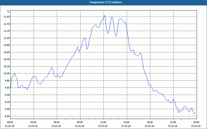
Task: Click the 11,20 temperature axis label
Action: pyautogui.click(x=7, y=31)
